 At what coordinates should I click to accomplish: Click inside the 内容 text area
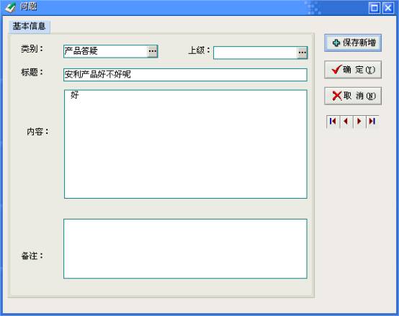(x=186, y=144)
